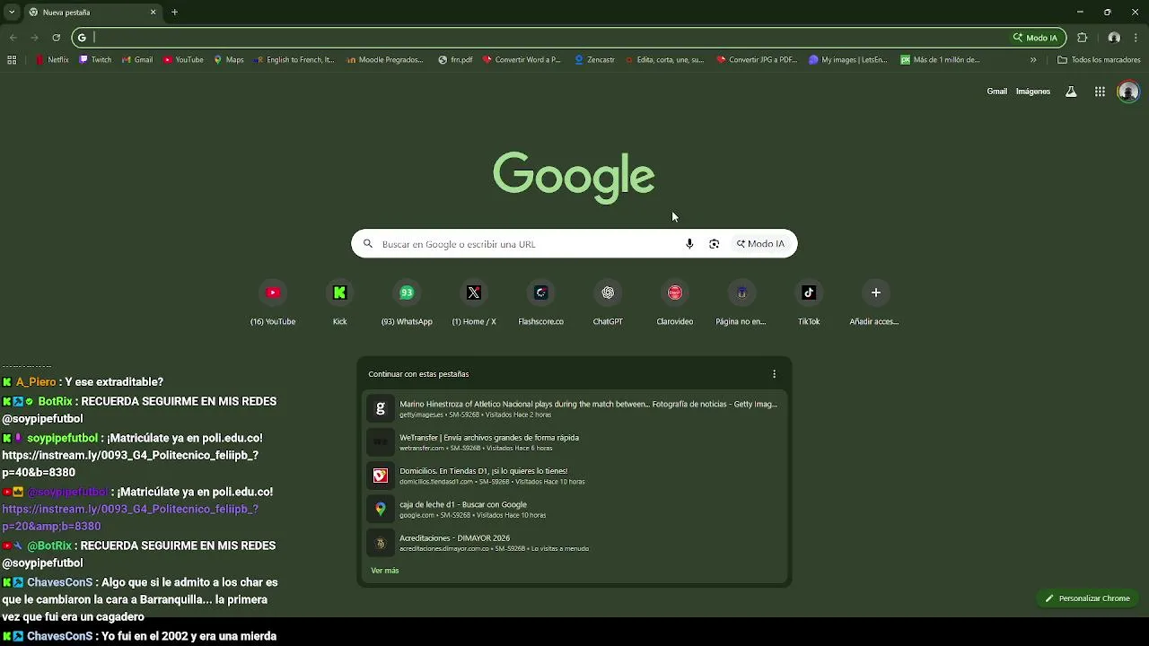The width and height of the screenshot is (1149, 646).
Task: Close the 'Nueva pestaña' tab
Action: [x=153, y=13]
